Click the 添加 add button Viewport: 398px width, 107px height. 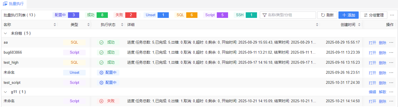tap(348, 15)
